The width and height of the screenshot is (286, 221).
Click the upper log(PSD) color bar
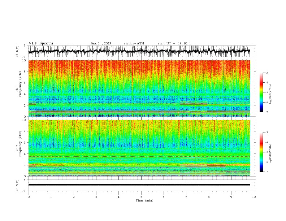click(261, 92)
